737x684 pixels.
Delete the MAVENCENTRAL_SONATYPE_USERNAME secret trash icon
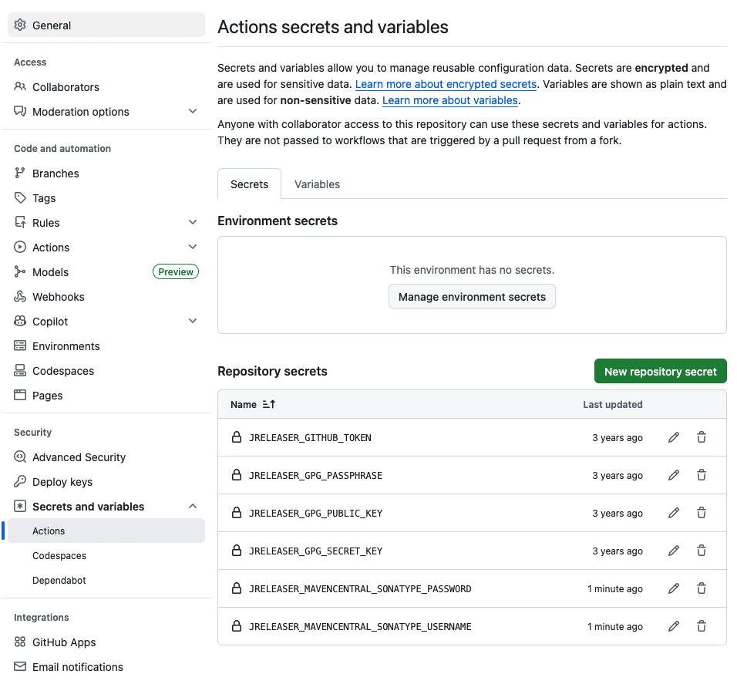(702, 626)
